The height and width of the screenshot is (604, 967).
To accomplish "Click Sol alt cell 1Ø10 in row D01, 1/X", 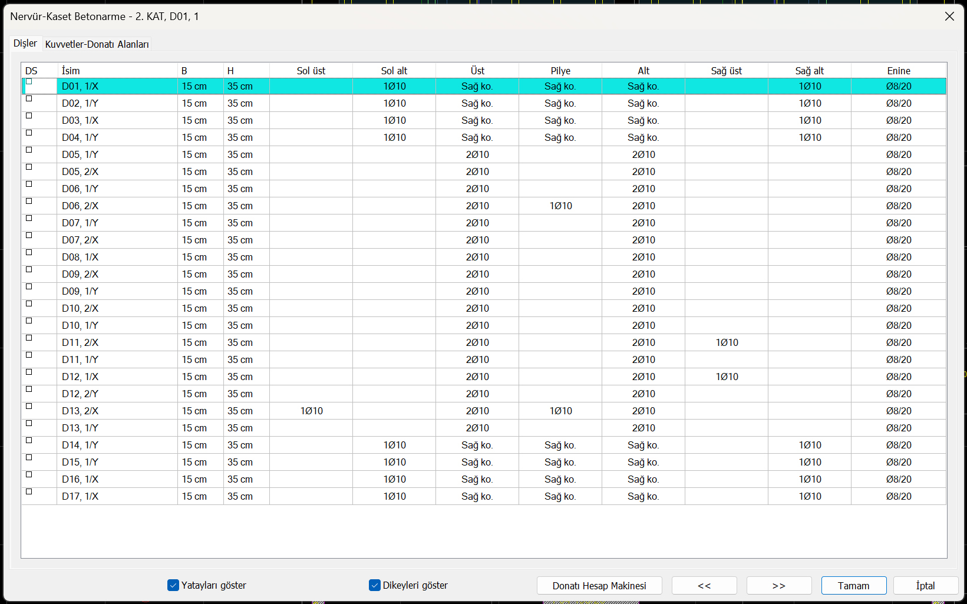I will point(394,86).
